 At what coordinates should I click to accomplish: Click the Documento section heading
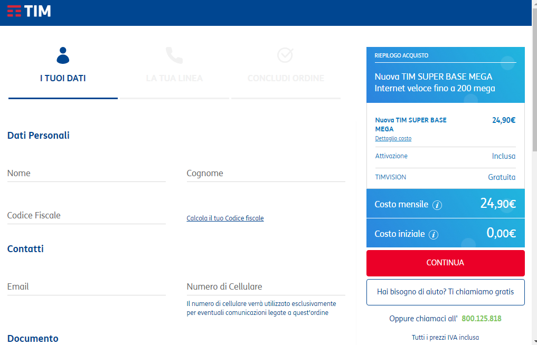click(33, 339)
